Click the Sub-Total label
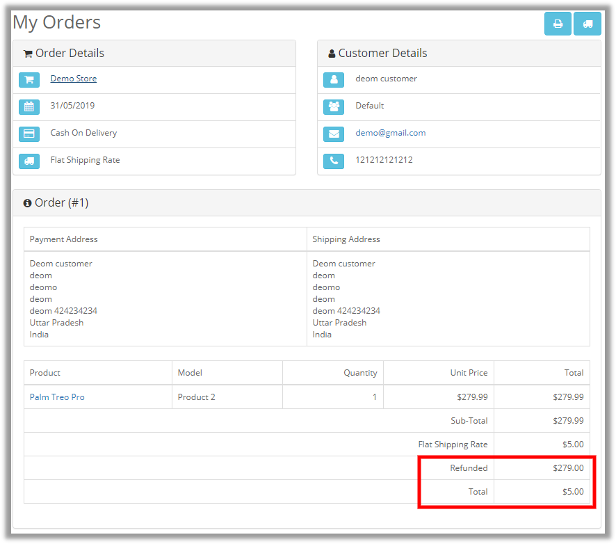 [x=469, y=421]
